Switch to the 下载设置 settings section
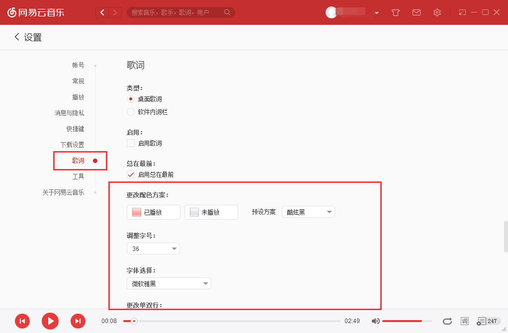This screenshot has height=333, width=508. point(72,145)
